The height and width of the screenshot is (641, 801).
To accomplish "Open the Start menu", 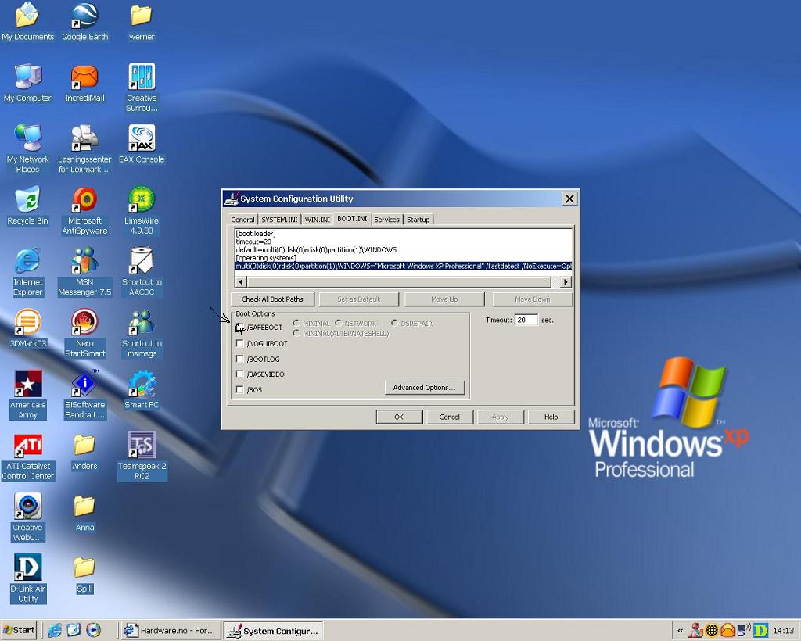I will pos(19,630).
